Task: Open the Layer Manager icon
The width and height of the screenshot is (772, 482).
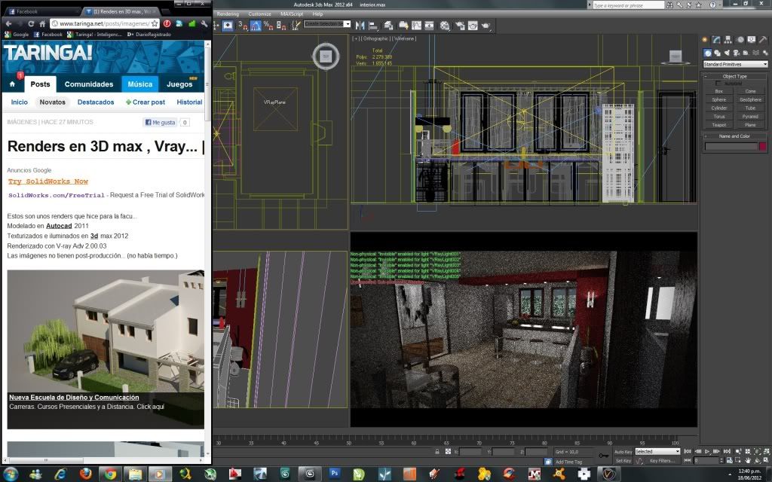Action: (389, 26)
